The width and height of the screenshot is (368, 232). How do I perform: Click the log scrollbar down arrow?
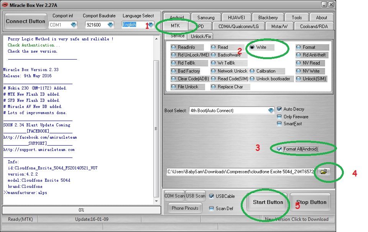coord(156,201)
